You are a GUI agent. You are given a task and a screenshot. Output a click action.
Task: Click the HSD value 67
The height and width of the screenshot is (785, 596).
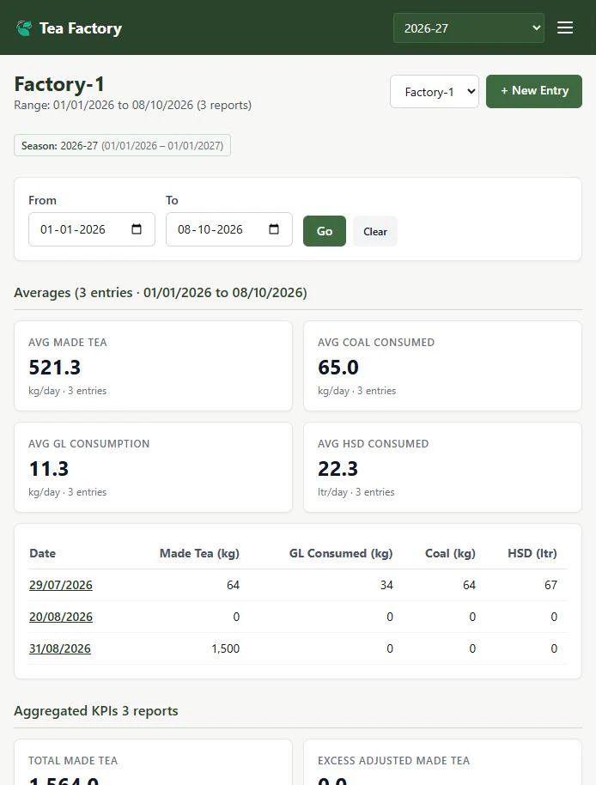pyautogui.click(x=550, y=585)
